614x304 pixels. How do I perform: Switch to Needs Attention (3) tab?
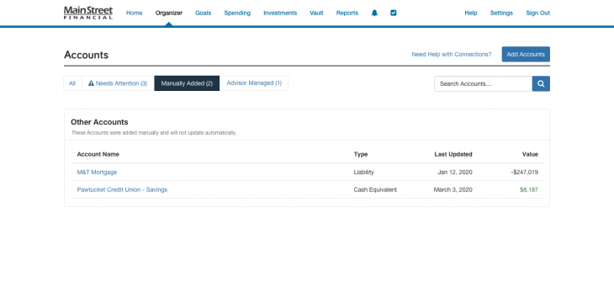point(118,83)
